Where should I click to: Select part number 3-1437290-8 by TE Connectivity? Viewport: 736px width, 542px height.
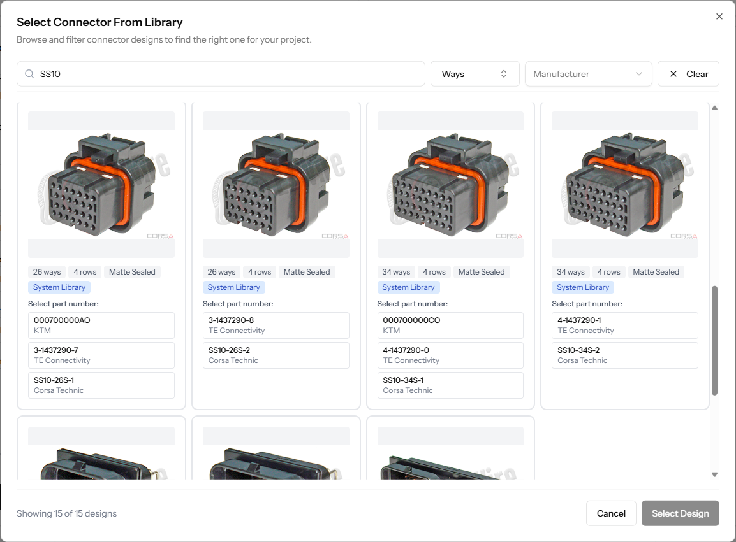tap(276, 325)
